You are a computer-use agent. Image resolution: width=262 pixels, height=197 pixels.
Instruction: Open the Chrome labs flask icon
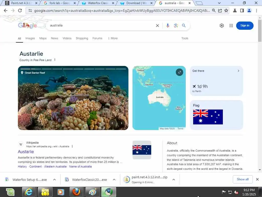[x=235, y=11]
